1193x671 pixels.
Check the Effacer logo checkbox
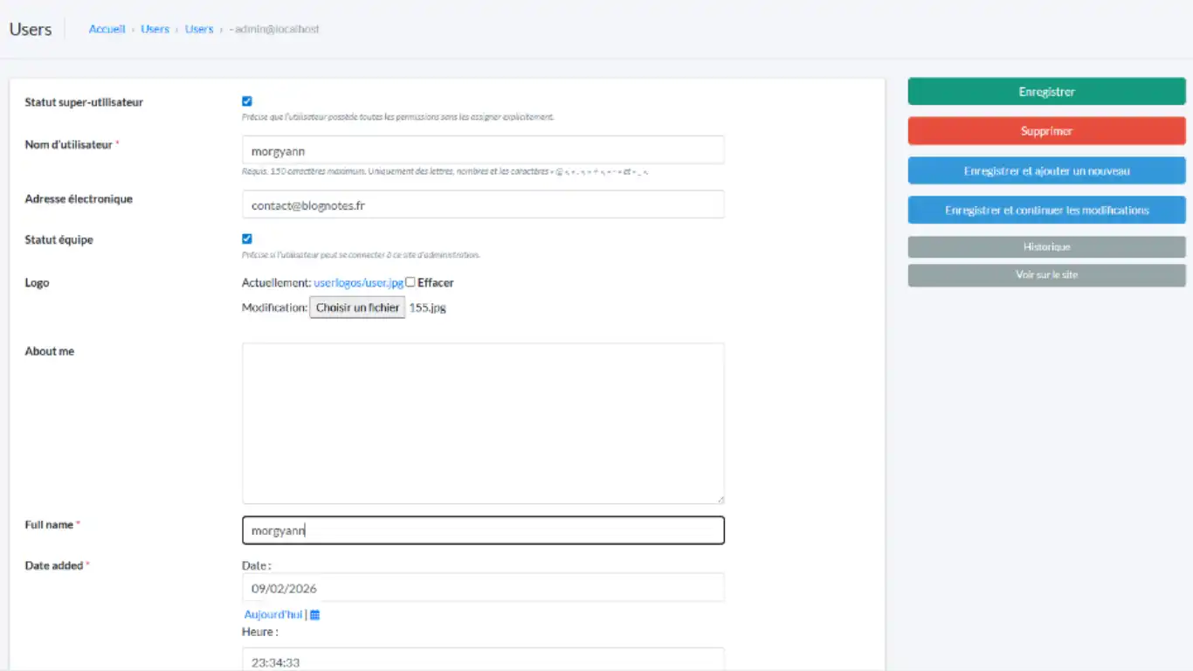tap(410, 282)
